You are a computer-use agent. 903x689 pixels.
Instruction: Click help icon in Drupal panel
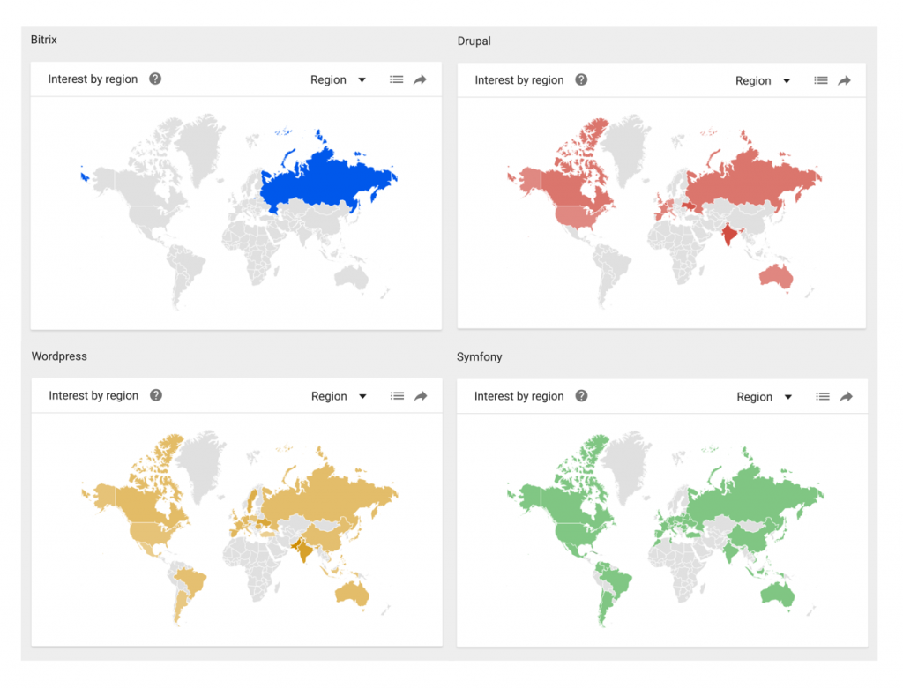(x=581, y=79)
